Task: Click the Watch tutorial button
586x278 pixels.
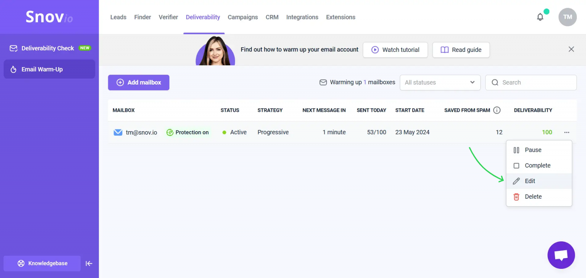Action: coord(395,50)
